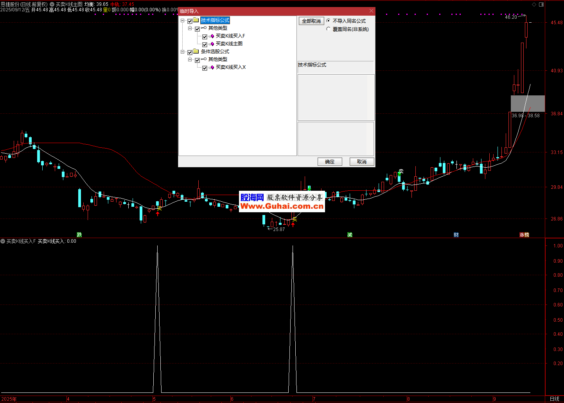The image size is (564, 403).
Task: Click the green down arrow signal before July
Action: (x=309, y=188)
